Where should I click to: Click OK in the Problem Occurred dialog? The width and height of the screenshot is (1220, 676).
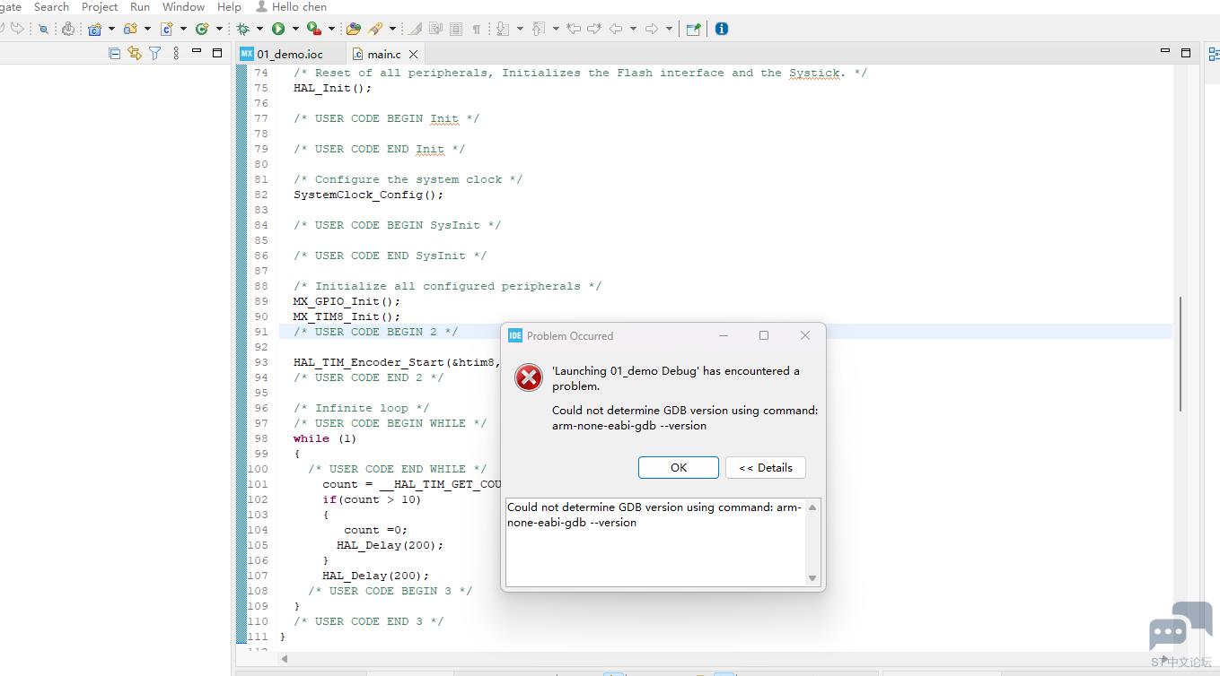click(679, 467)
